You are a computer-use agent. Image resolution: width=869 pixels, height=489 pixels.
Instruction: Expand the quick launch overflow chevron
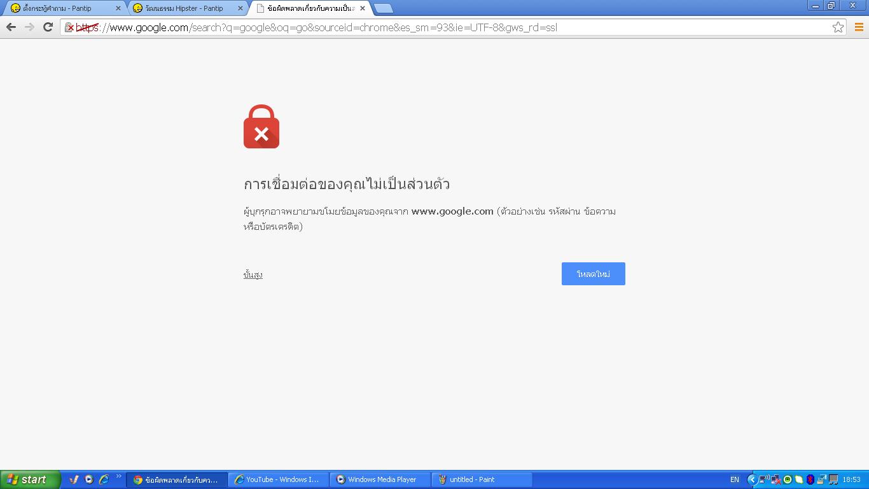pos(118,476)
